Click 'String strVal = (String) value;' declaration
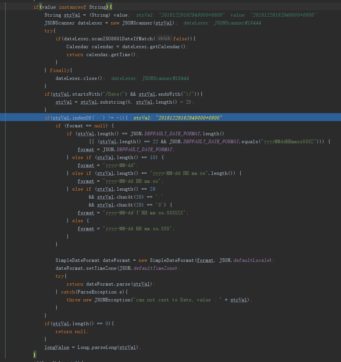The height and width of the screenshot is (362, 341). pos(87,15)
